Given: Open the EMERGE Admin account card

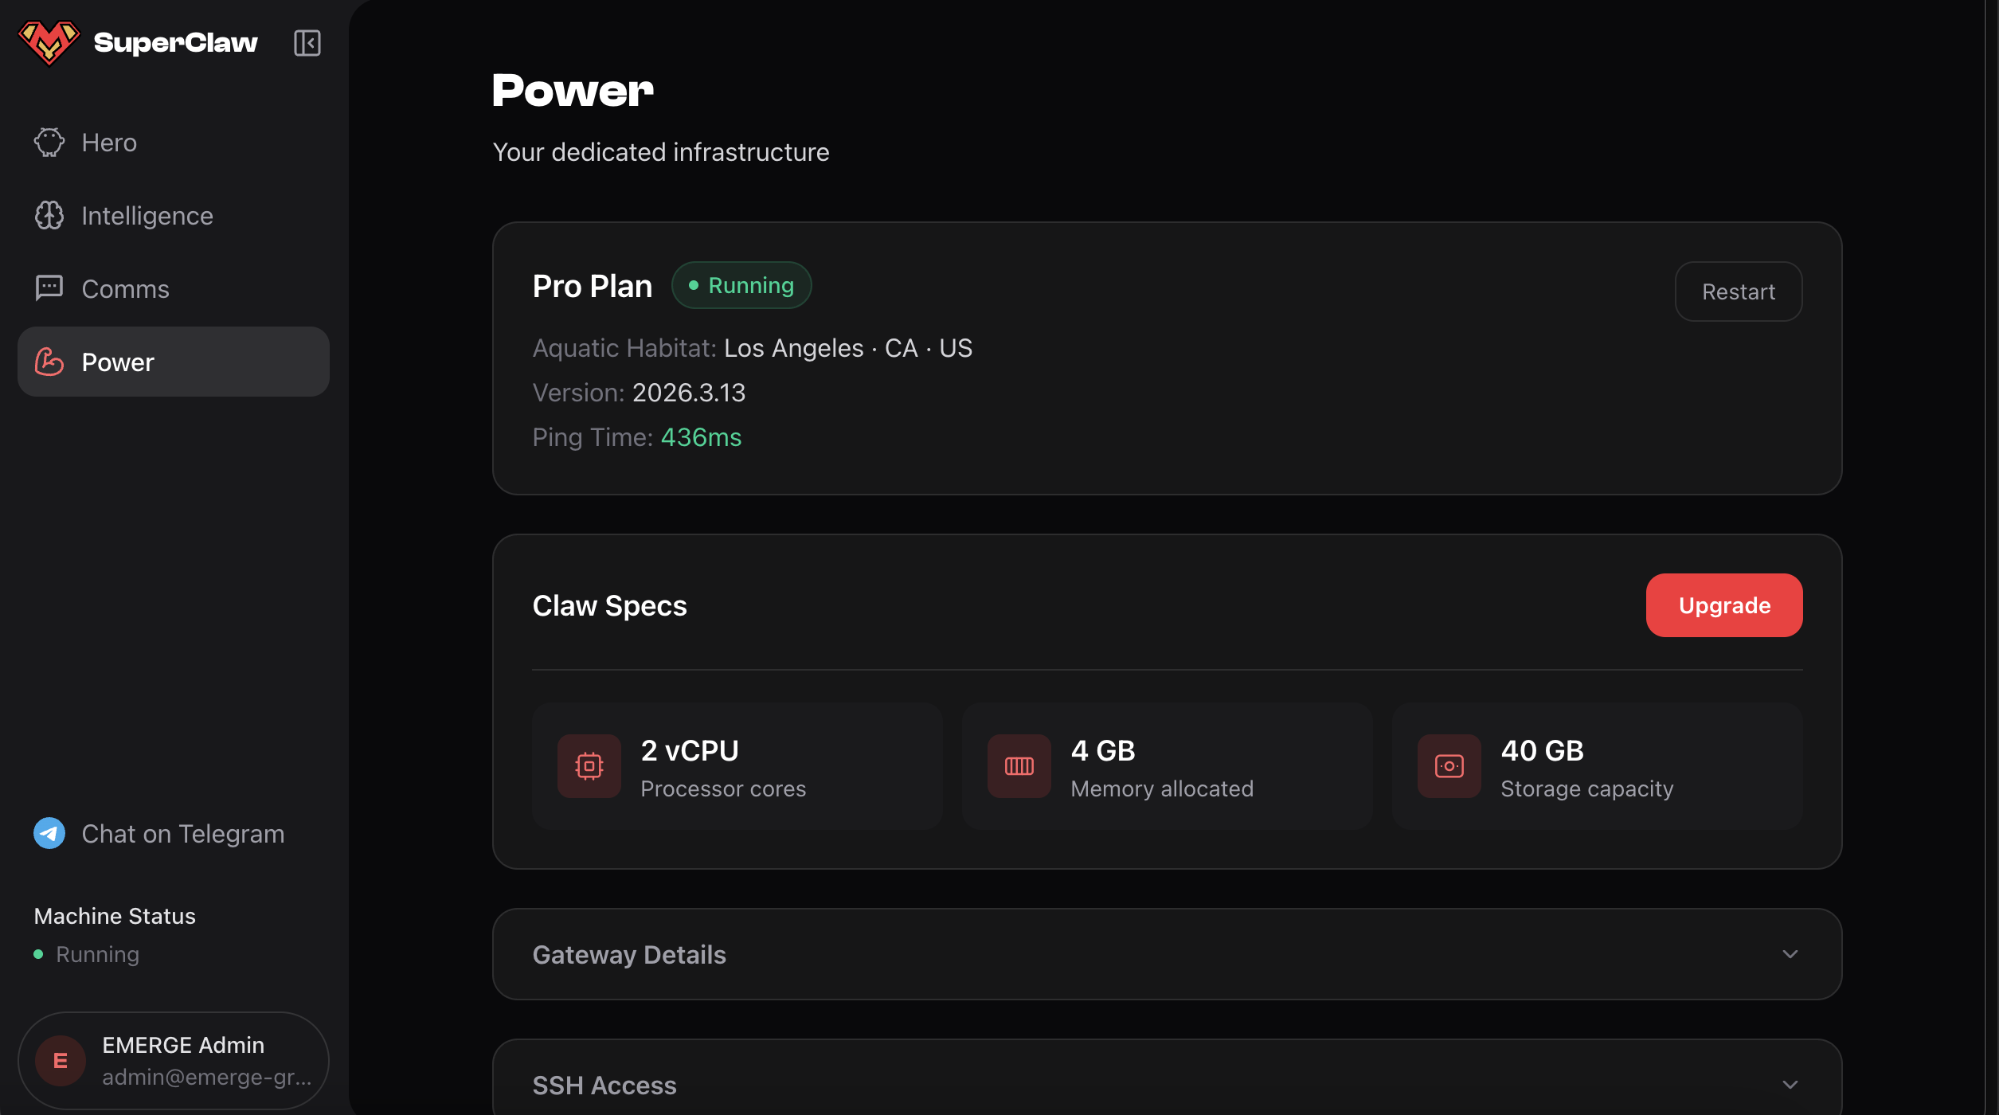Looking at the screenshot, I should (174, 1061).
